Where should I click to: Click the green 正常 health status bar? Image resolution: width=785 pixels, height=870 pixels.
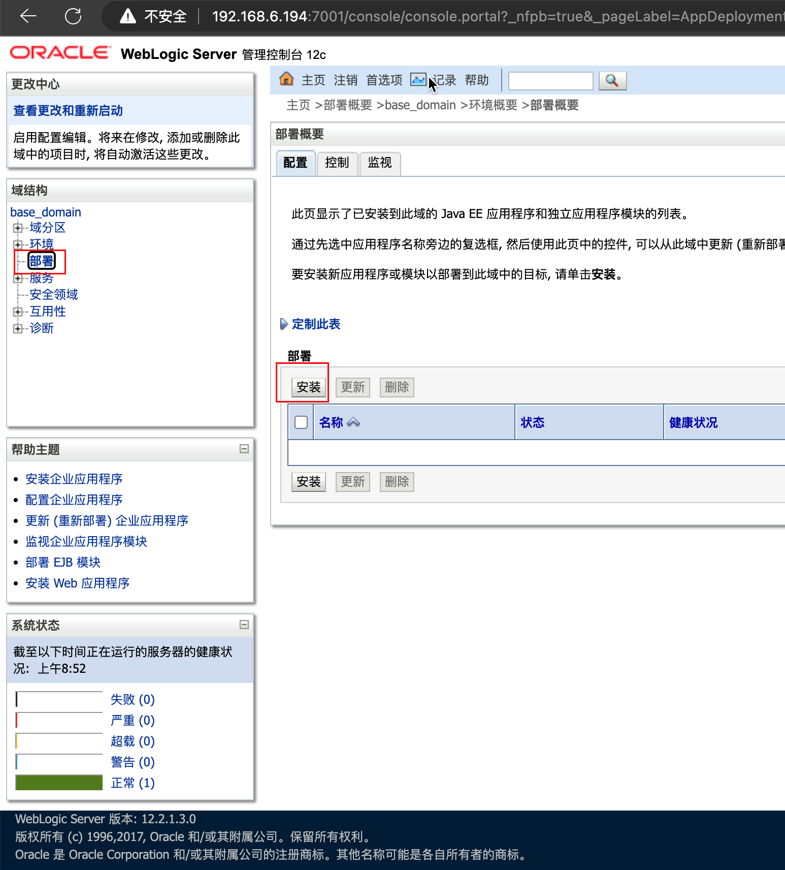pyautogui.click(x=59, y=783)
